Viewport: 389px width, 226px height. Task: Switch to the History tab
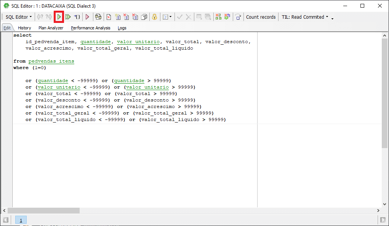tap(24, 28)
